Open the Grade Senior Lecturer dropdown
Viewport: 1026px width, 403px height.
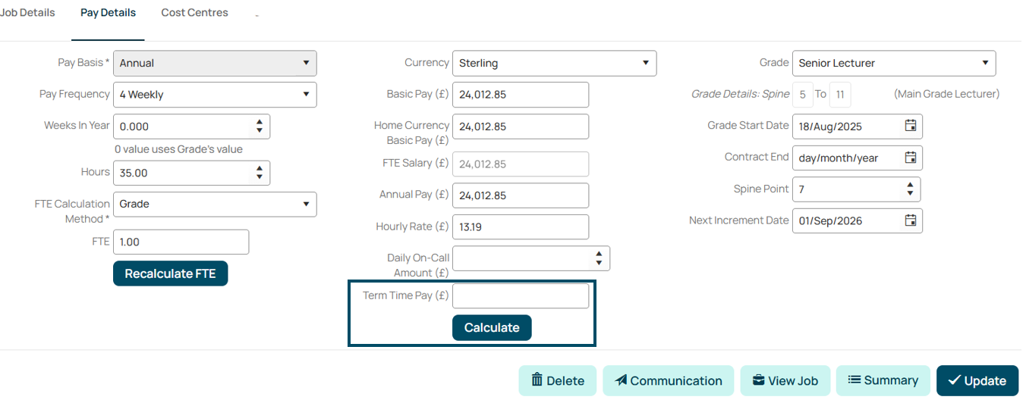pyautogui.click(x=894, y=63)
